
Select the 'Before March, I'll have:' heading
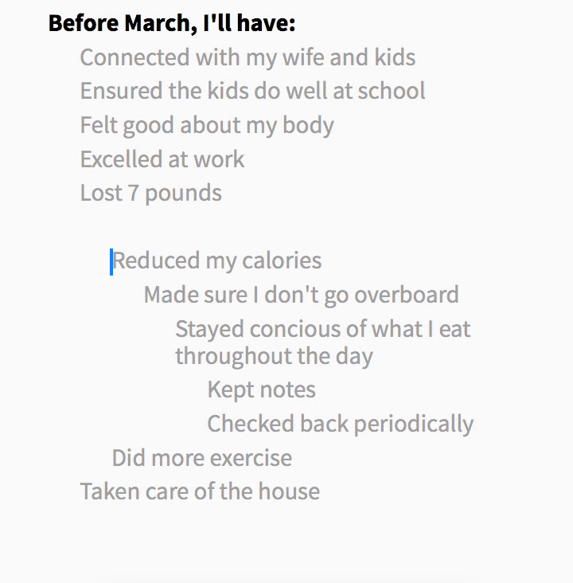click(172, 24)
